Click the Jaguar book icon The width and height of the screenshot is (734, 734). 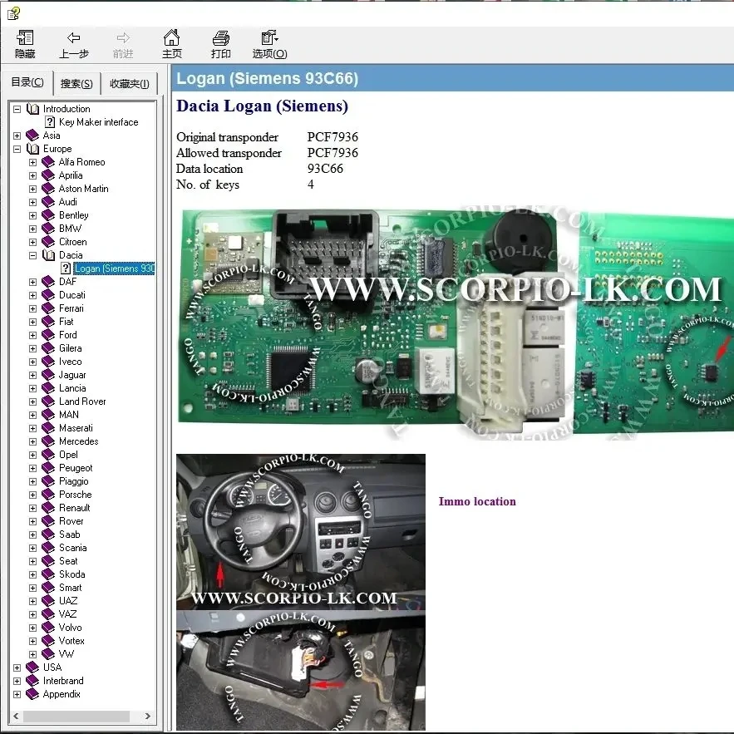pos(48,375)
